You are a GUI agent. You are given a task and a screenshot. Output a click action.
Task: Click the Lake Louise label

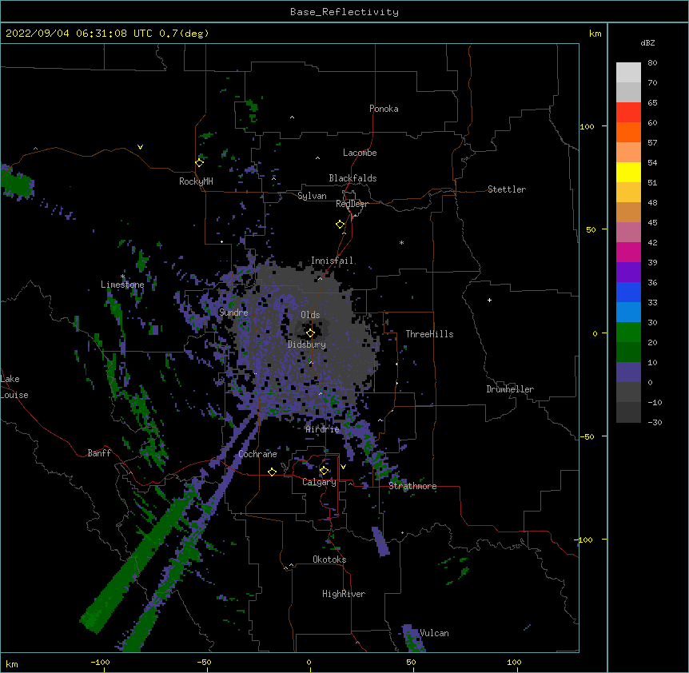14,387
